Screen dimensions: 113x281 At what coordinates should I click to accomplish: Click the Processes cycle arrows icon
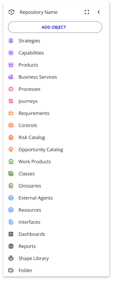click(x=11, y=89)
